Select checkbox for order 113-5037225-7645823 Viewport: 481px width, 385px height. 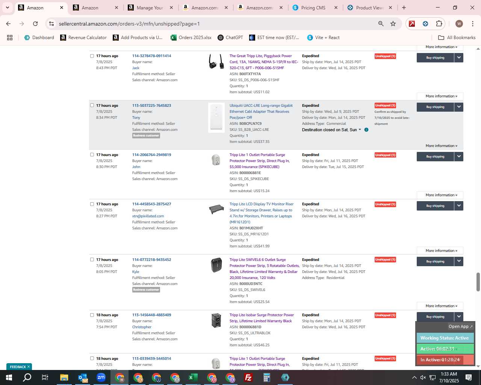pyautogui.click(x=92, y=105)
